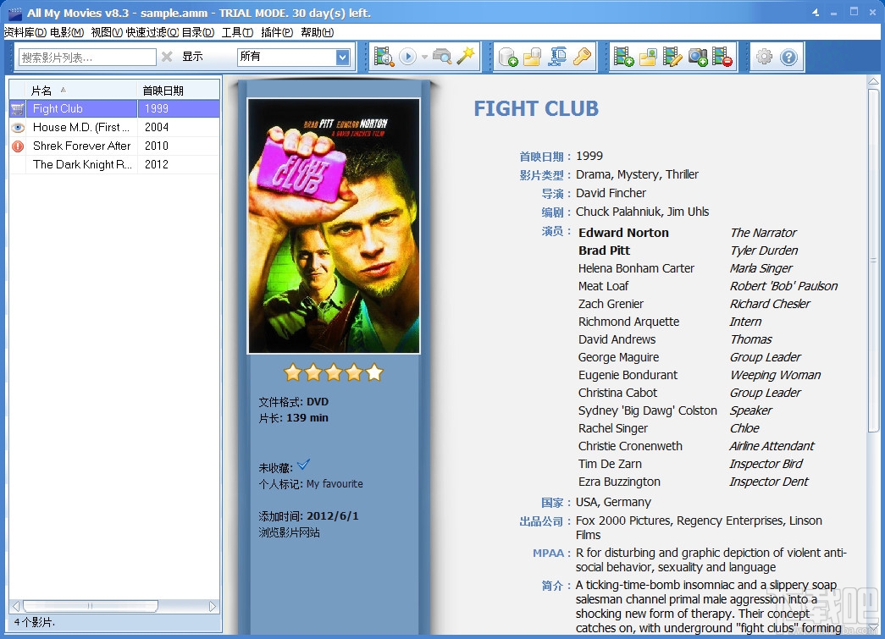
Task: Click the year 1999 in list
Action: (157, 109)
